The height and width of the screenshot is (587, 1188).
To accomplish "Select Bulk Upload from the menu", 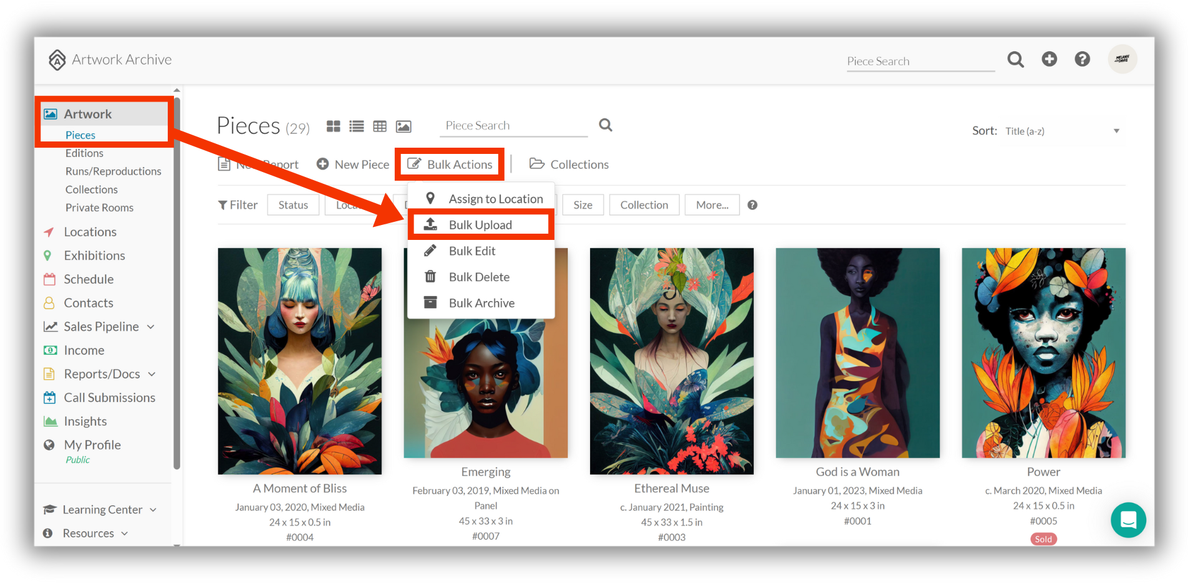I will point(481,225).
